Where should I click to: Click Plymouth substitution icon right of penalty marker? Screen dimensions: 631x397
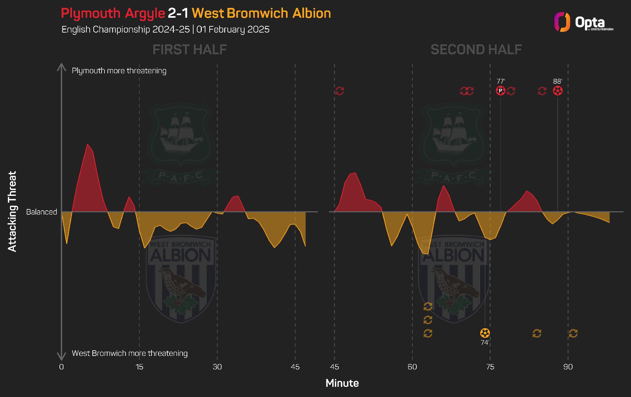pyautogui.click(x=511, y=91)
